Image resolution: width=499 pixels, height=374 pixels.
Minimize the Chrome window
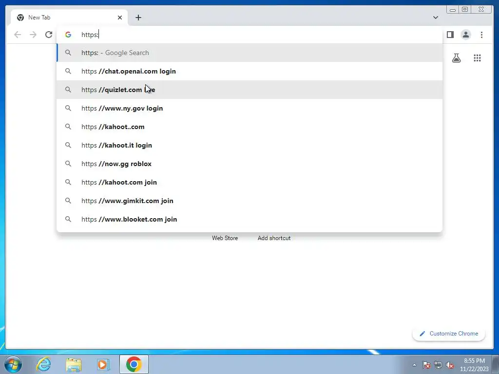click(x=453, y=10)
